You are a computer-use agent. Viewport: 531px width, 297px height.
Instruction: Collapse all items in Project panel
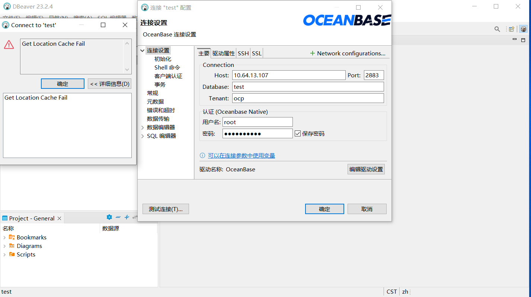click(x=118, y=217)
